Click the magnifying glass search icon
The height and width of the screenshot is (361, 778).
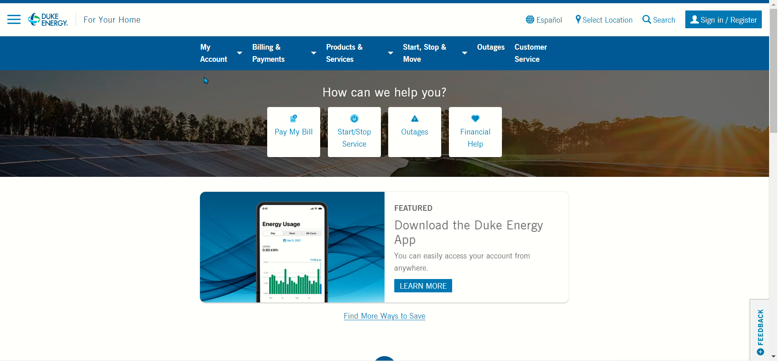coord(647,19)
